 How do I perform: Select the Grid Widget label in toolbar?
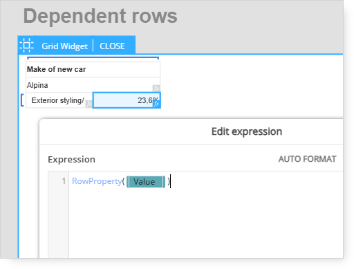(64, 46)
